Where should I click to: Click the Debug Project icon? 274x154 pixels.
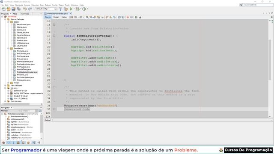tap(77, 9)
